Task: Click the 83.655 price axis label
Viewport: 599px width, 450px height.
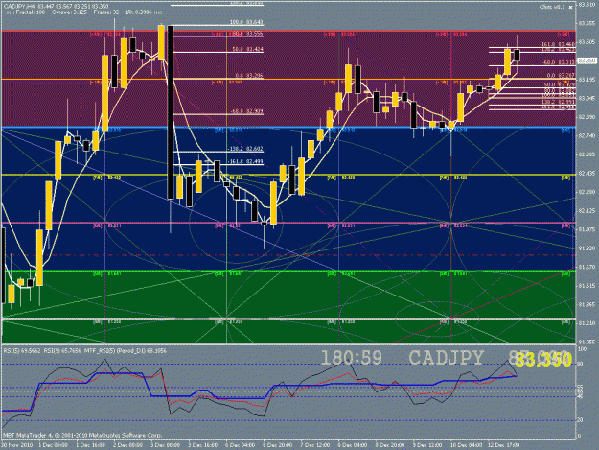Action: click(x=587, y=23)
